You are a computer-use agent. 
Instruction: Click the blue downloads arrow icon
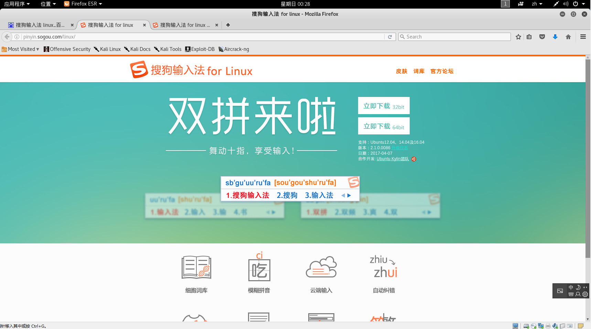(x=555, y=37)
